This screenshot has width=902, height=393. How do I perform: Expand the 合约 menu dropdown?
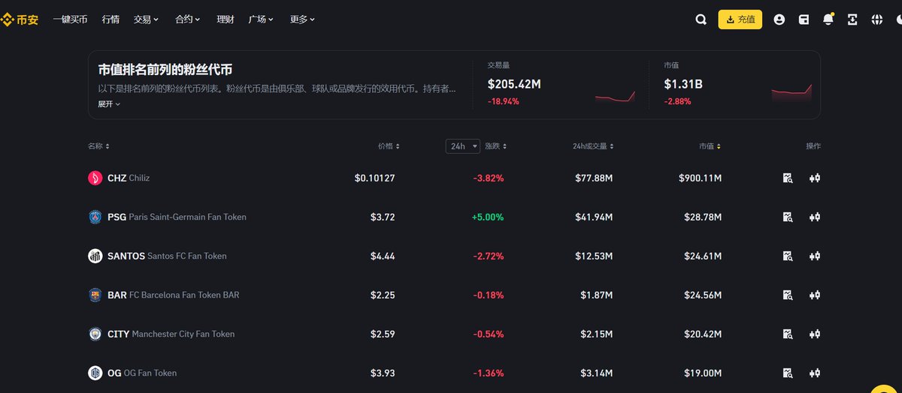tap(187, 19)
